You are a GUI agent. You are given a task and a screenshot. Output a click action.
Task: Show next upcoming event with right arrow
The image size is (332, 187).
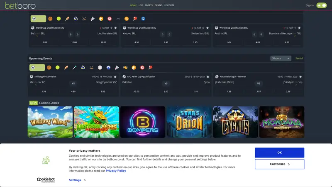point(296,85)
